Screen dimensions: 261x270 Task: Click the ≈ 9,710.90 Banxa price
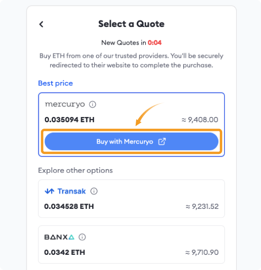202,252
